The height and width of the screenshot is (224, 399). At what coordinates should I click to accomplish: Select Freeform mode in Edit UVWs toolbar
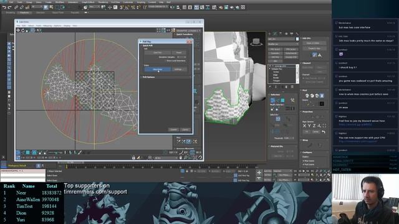[33, 30]
